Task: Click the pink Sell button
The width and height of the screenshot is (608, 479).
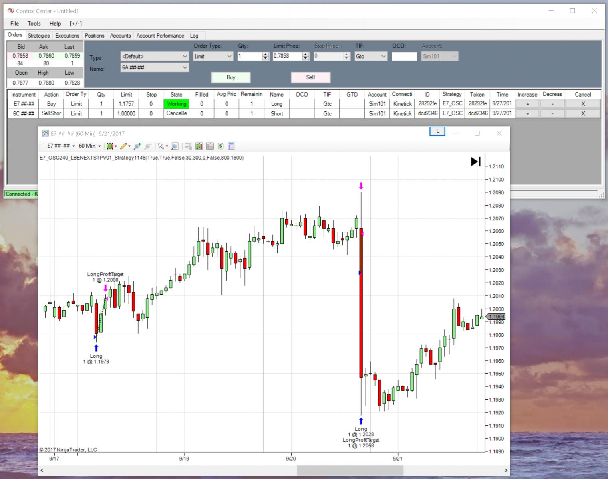Action: [310, 77]
